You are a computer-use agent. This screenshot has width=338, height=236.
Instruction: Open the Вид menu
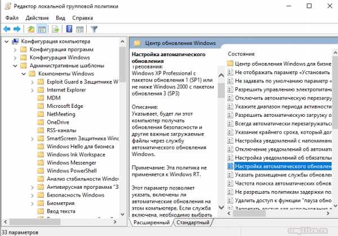tap(60, 18)
